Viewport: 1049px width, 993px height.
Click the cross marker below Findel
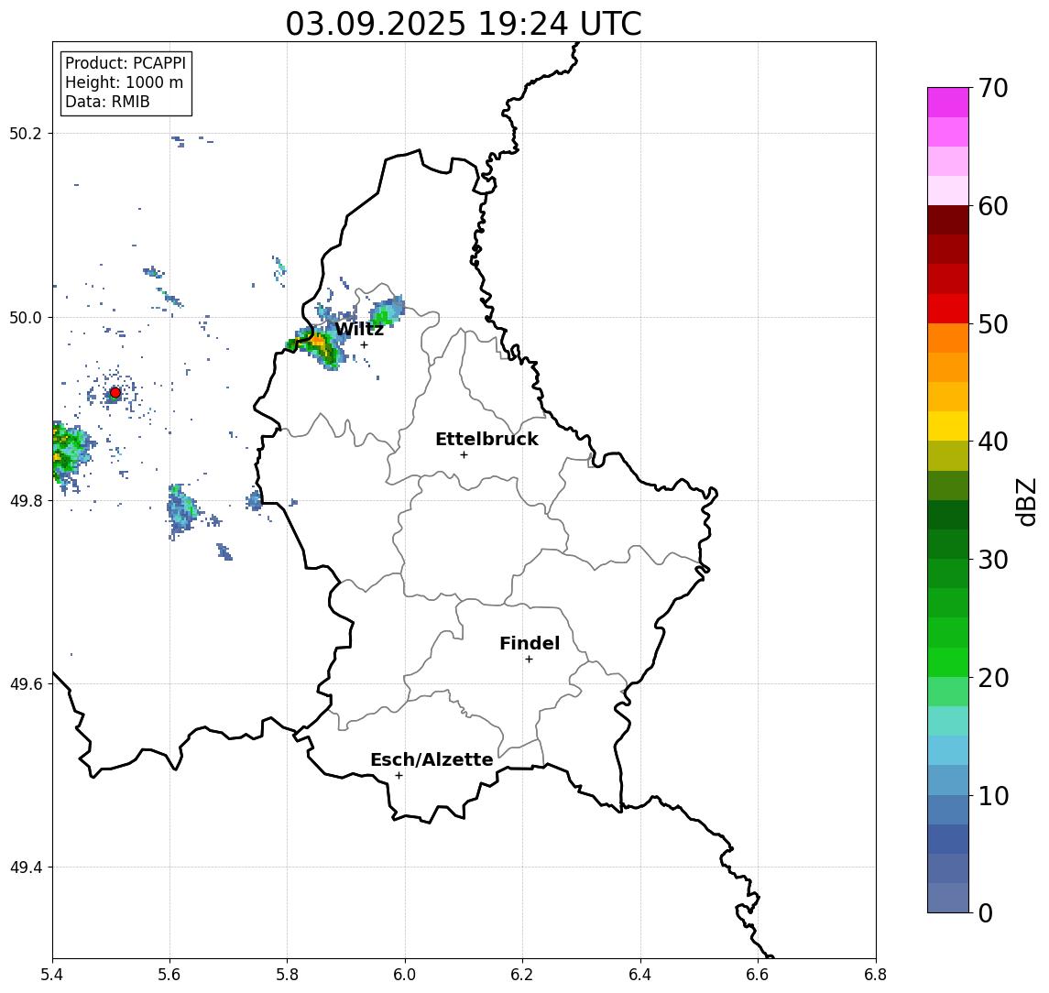click(x=529, y=660)
